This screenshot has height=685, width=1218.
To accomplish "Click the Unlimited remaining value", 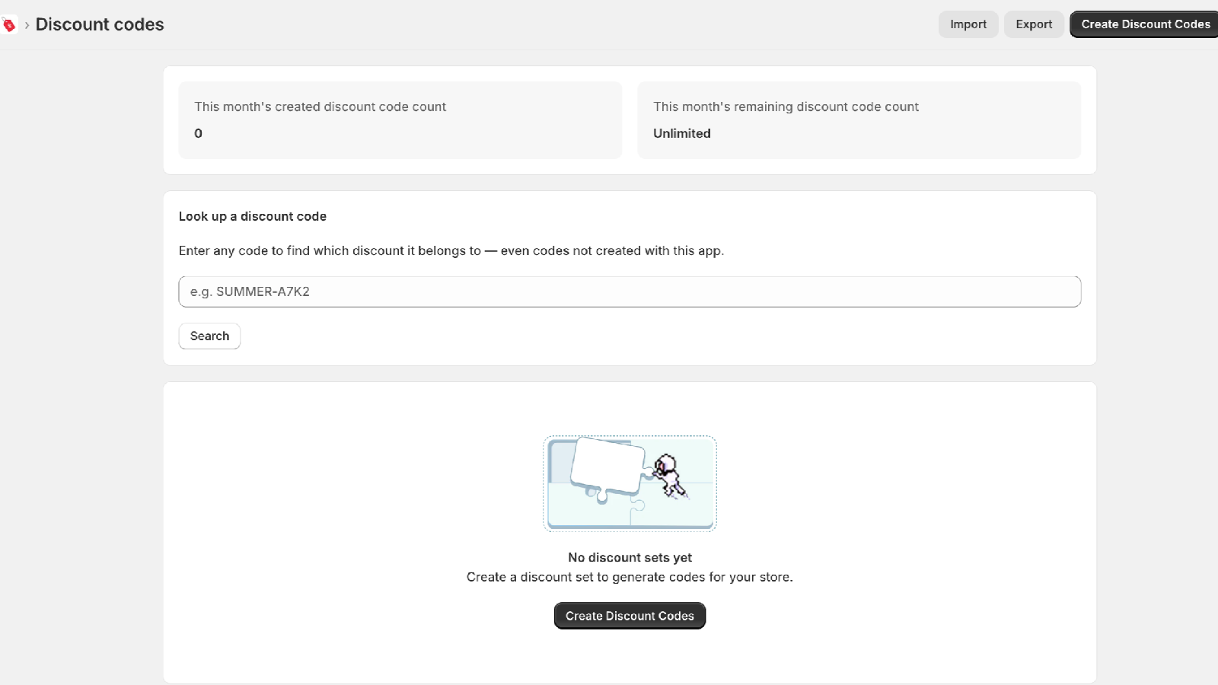I will click(x=682, y=133).
